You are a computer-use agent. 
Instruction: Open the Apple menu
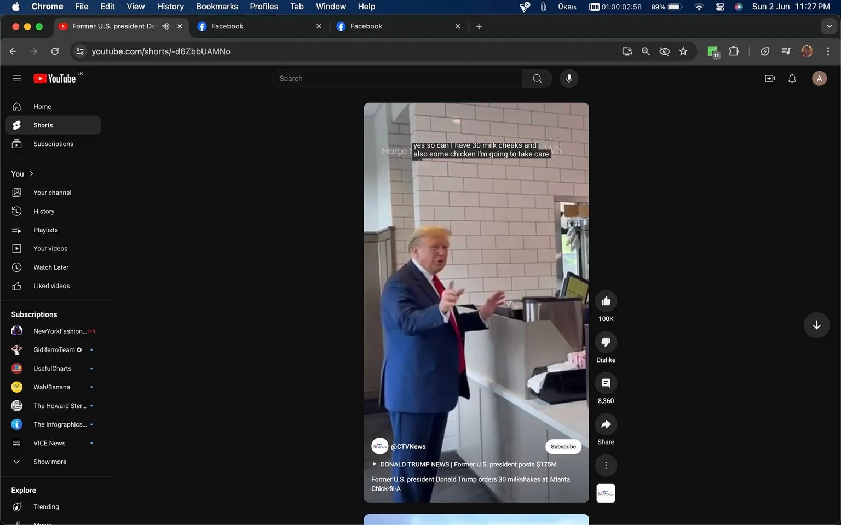pos(15,7)
